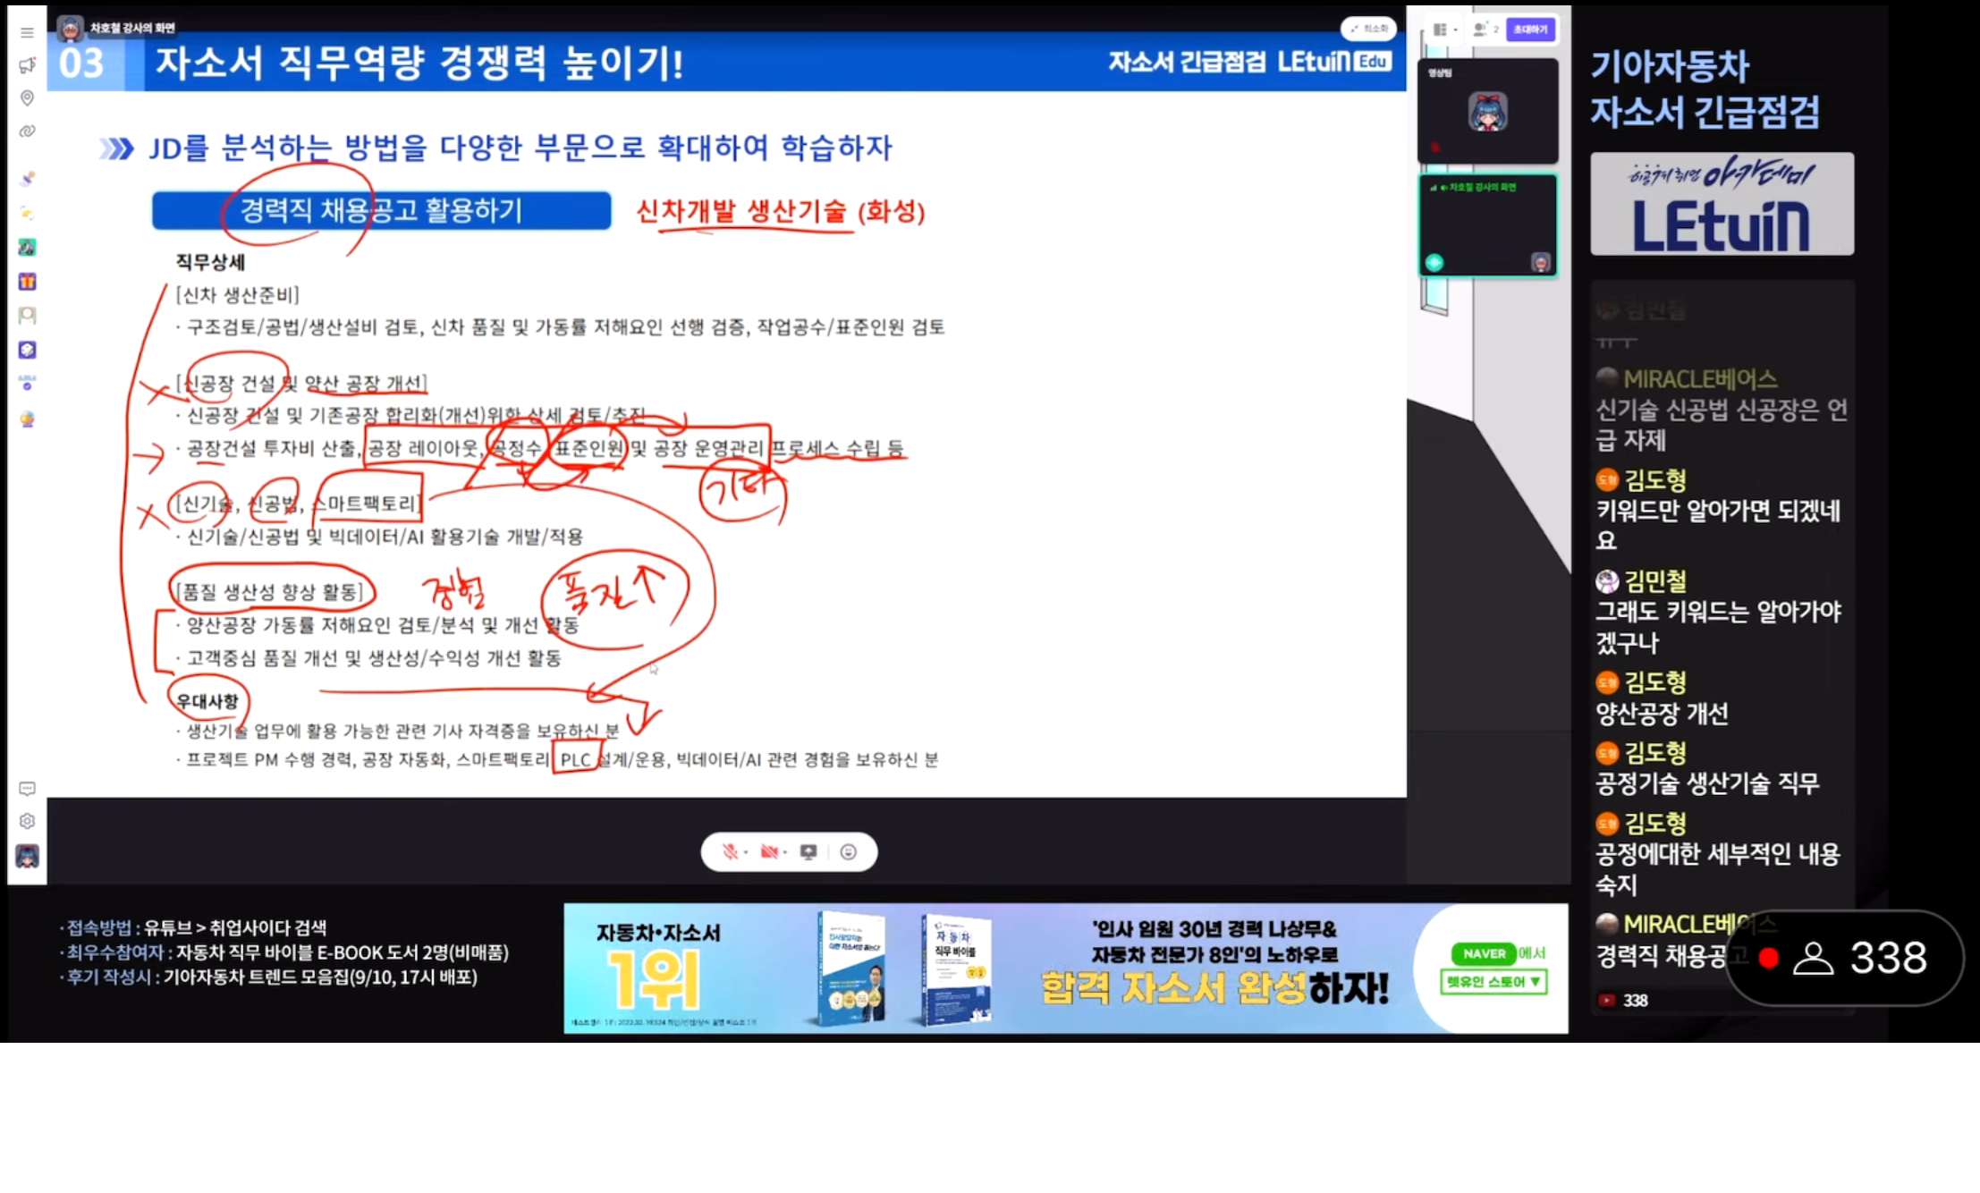This screenshot has width=1980, height=1193.
Task: Click the presenter avatar beside 차호철 강사의 화면 label
Action: 71,29
